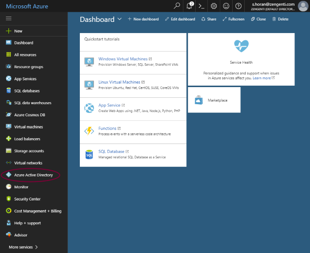Click the Resource groups cube icon
Image resolution: width=310 pixels, height=253 pixels.
pos(8,67)
